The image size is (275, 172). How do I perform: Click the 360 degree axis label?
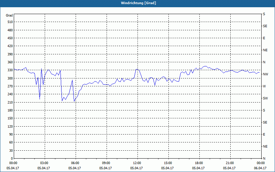[10, 62]
